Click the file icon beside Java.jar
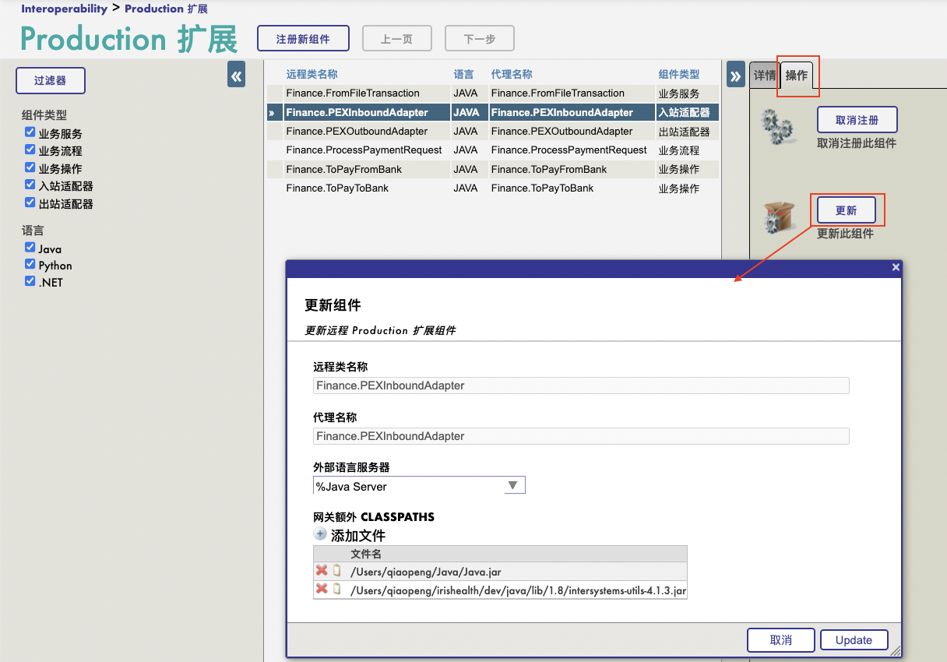 pyautogui.click(x=337, y=571)
